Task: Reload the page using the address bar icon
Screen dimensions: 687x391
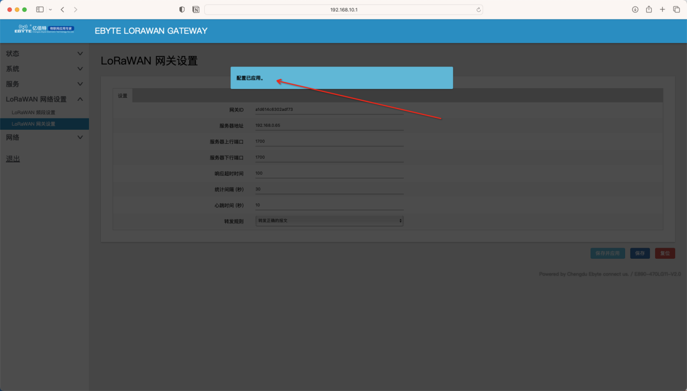Action: (x=478, y=9)
